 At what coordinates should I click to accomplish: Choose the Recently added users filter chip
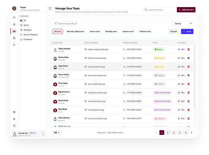(x=75, y=31)
